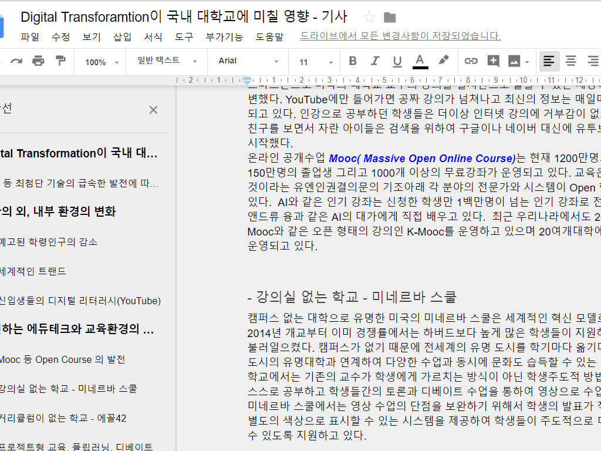Image resolution: width=601 pixels, height=451 pixels.
Task: Open the image dropdown arrow
Action: click(527, 62)
